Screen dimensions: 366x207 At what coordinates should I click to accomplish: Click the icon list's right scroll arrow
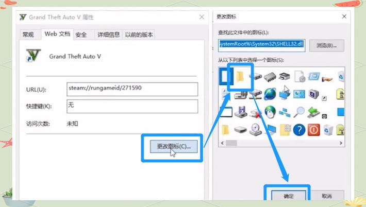[341, 143]
